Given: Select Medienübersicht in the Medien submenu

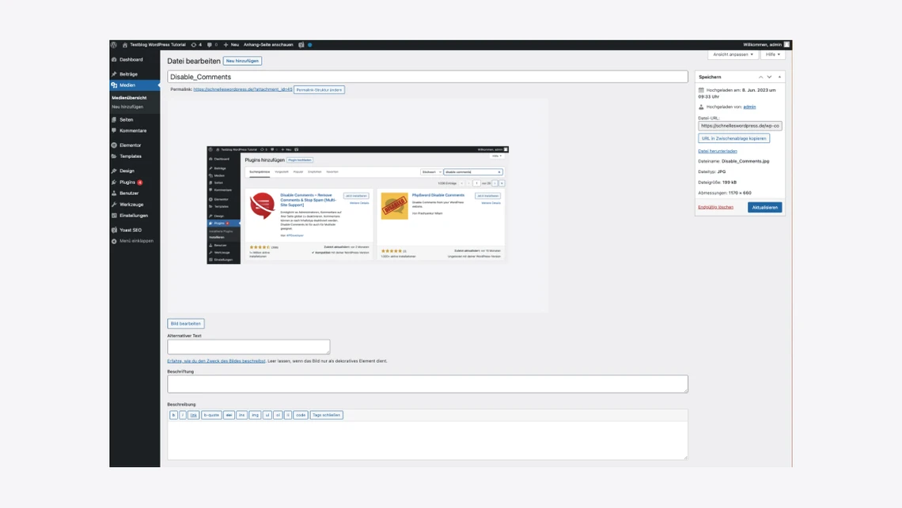Looking at the screenshot, I should tap(129, 98).
